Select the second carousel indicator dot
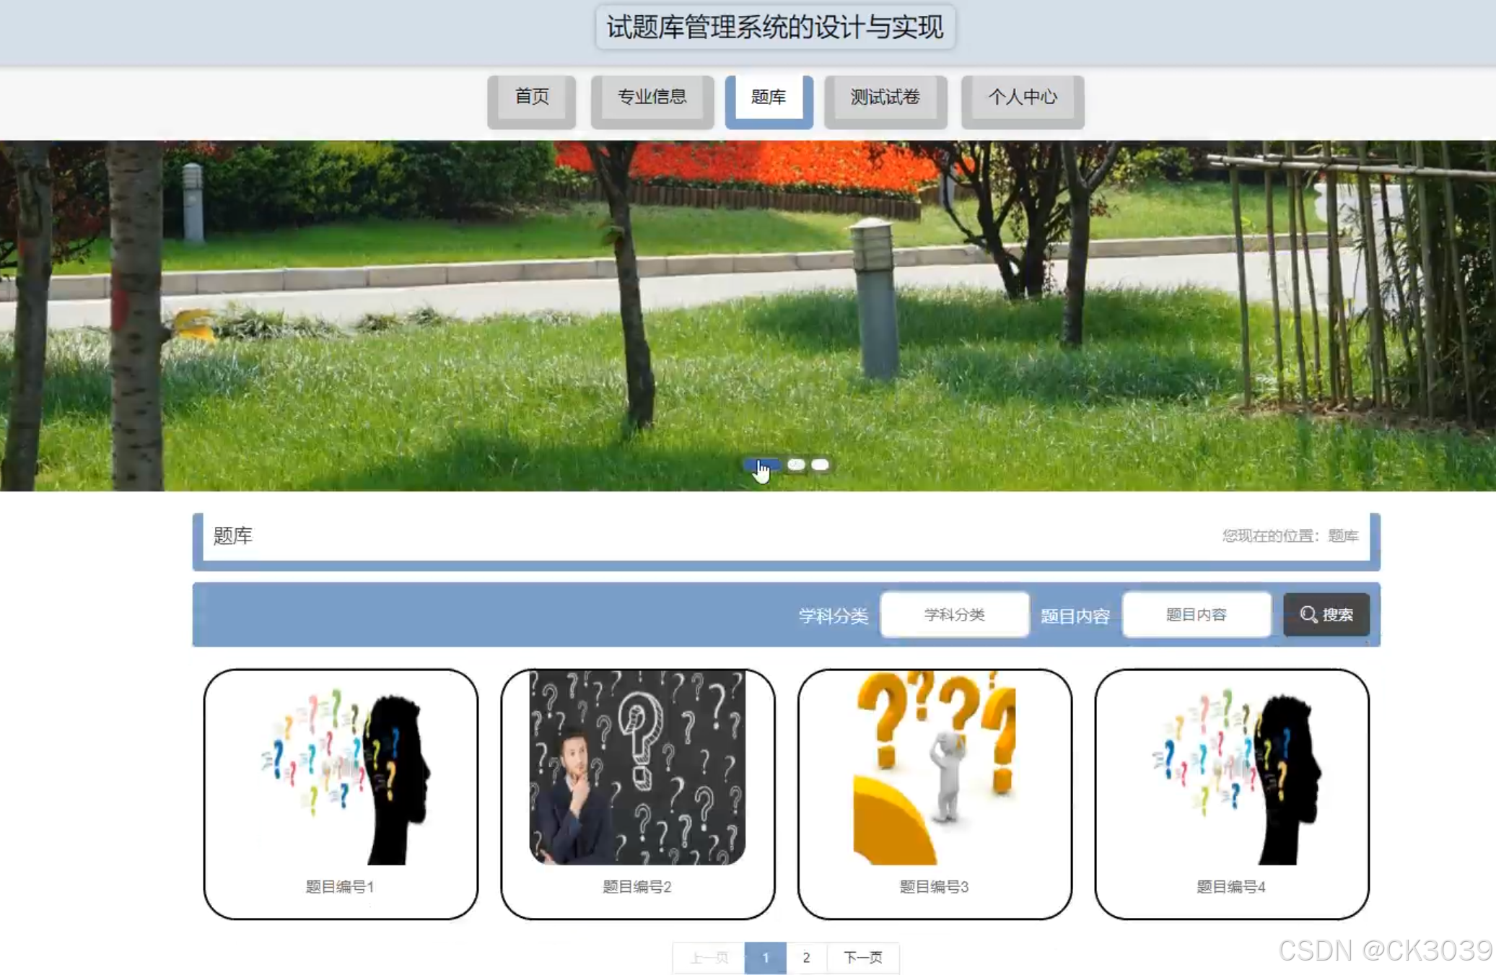Image resolution: width=1496 pixels, height=975 pixels. tap(796, 464)
